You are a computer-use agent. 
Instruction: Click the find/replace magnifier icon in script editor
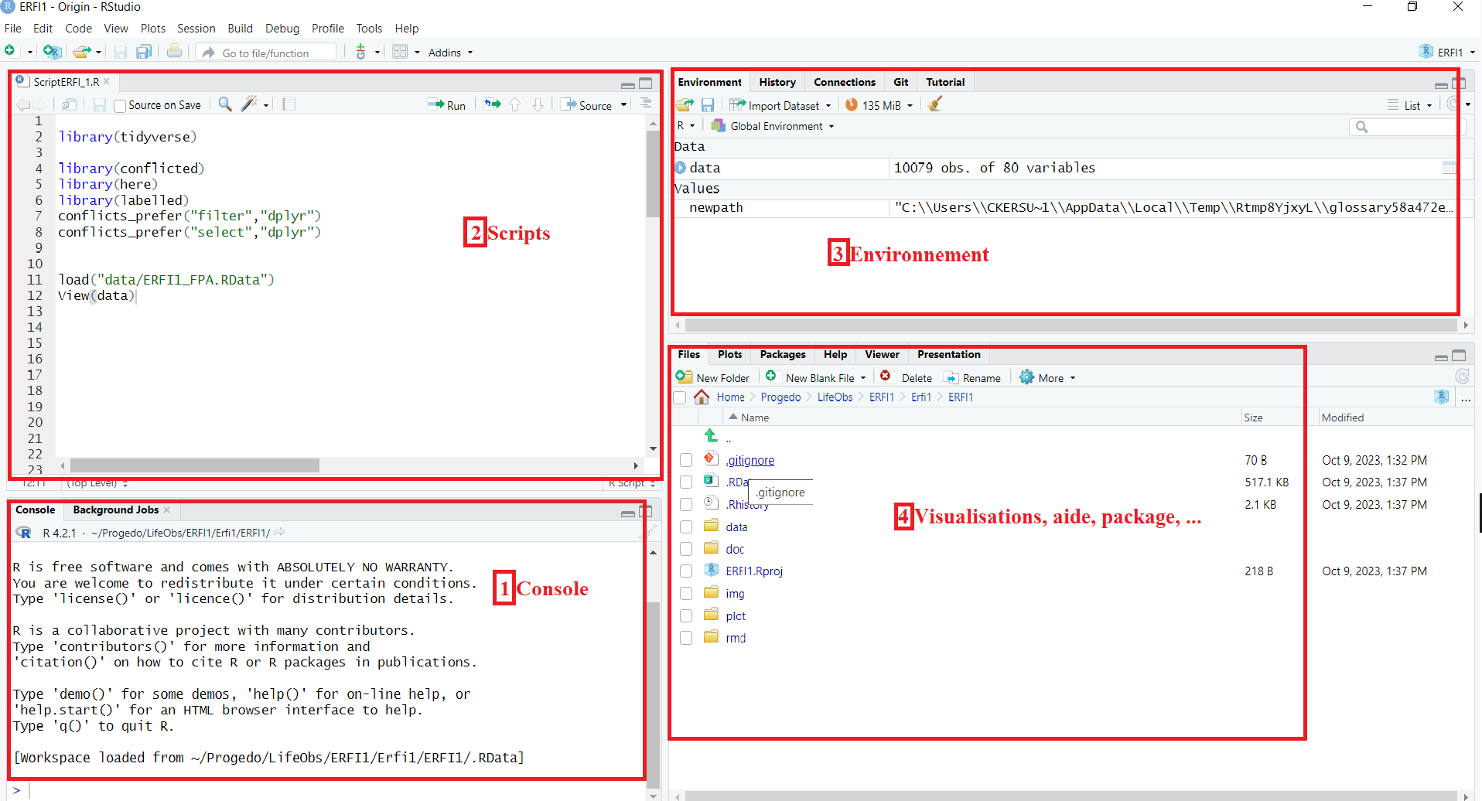coord(225,104)
